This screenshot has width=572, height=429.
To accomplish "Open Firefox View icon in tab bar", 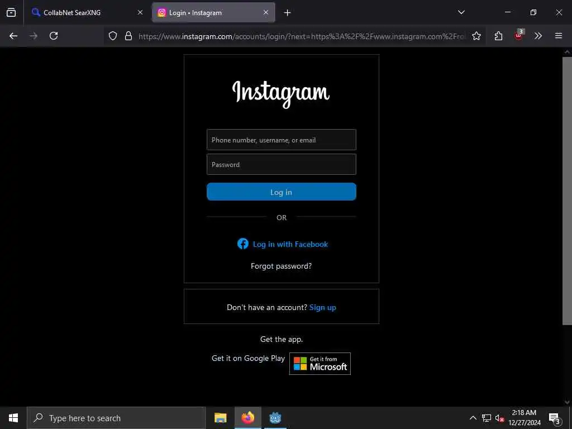I will [x=11, y=12].
